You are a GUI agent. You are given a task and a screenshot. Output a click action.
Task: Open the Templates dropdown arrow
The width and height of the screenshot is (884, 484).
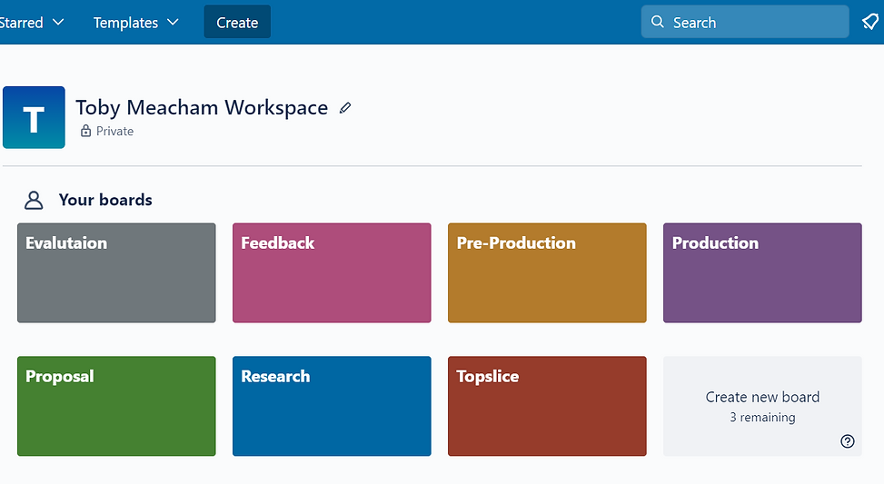(174, 22)
